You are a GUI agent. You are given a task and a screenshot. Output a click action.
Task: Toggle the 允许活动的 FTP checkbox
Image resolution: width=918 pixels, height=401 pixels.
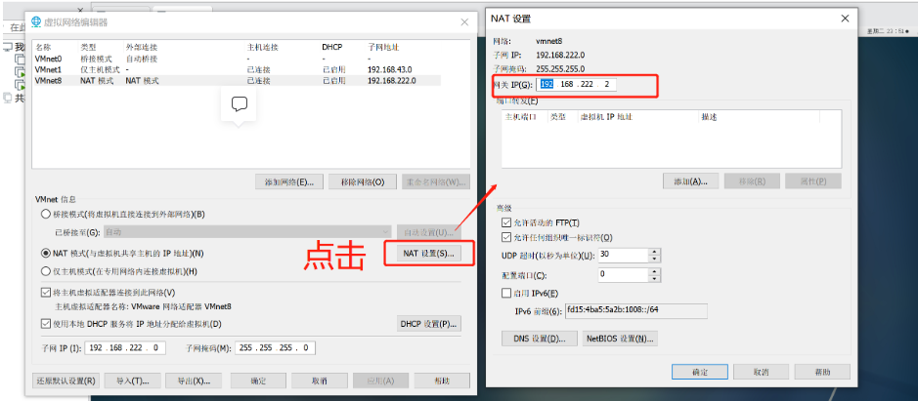pyautogui.click(x=505, y=222)
